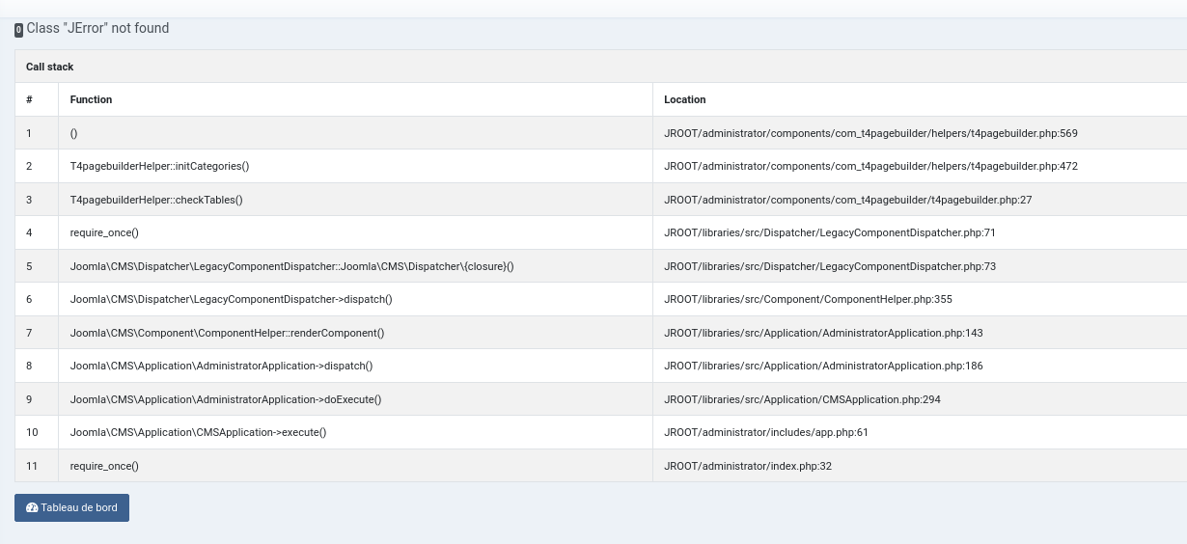Click the ComponentHelper.php:355 location cell
This screenshot has height=544, width=1187.
[808, 299]
